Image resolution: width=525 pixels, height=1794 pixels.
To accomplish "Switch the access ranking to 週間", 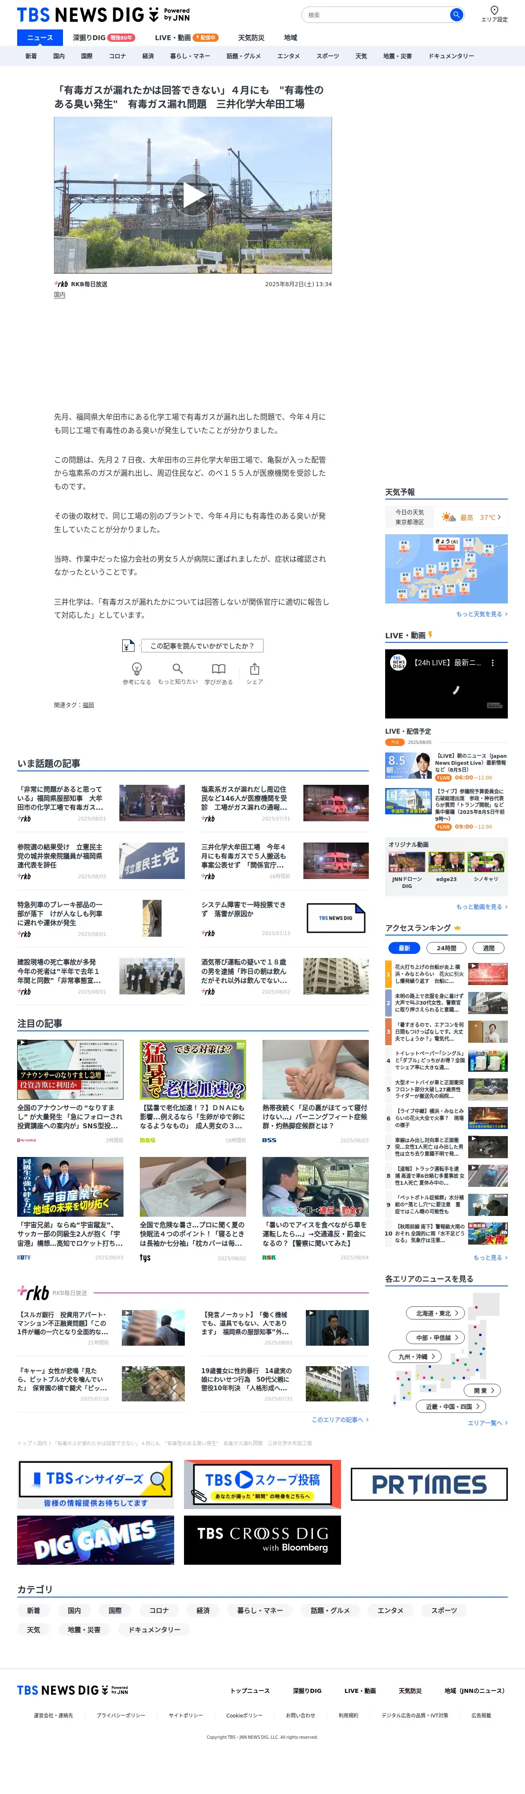I will coord(489,948).
